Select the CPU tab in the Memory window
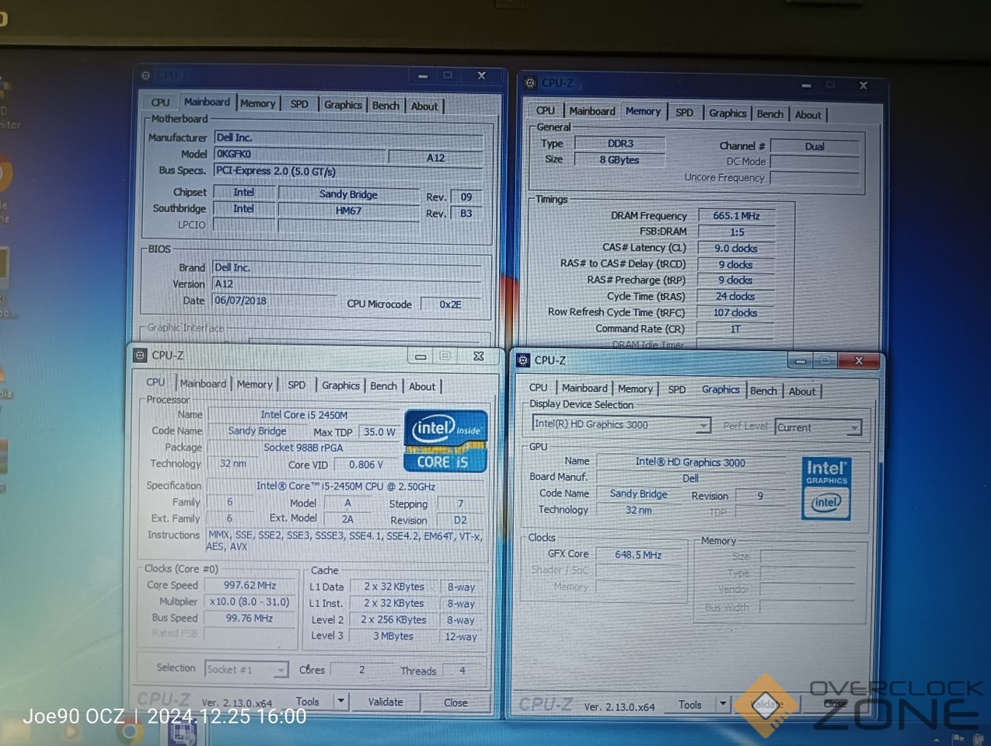Viewport: 991px width, 746px height. coord(546,110)
